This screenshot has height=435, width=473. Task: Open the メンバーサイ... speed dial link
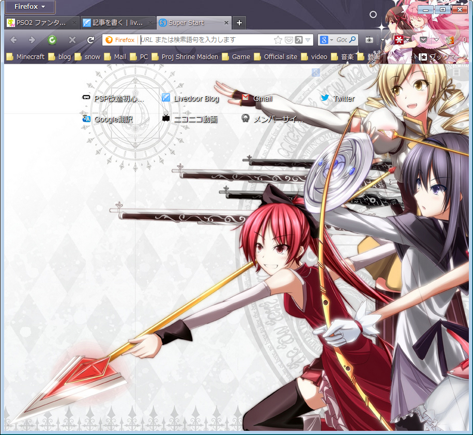pyautogui.click(x=272, y=119)
